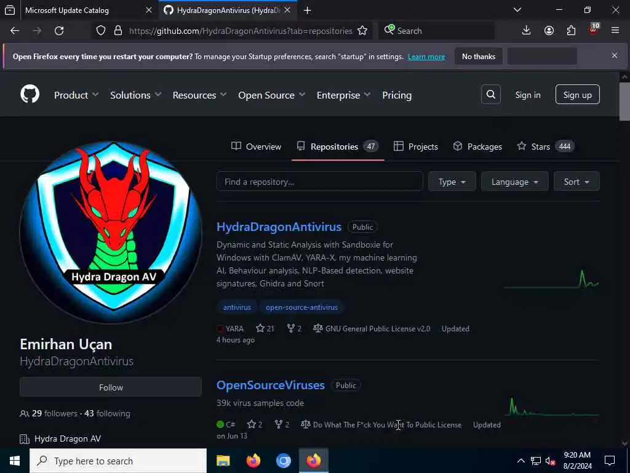The height and width of the screenshot is (473, 630).
Task: Click No thanks in notification bar
Action: 479,56
